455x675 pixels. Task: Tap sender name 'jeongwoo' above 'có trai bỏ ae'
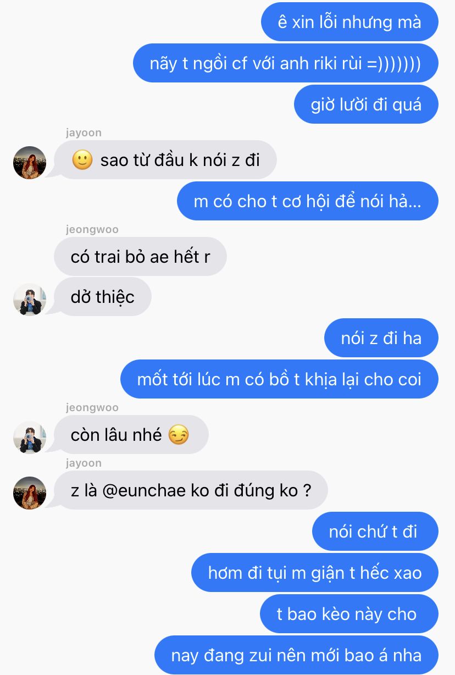click(x=92, y=229)
